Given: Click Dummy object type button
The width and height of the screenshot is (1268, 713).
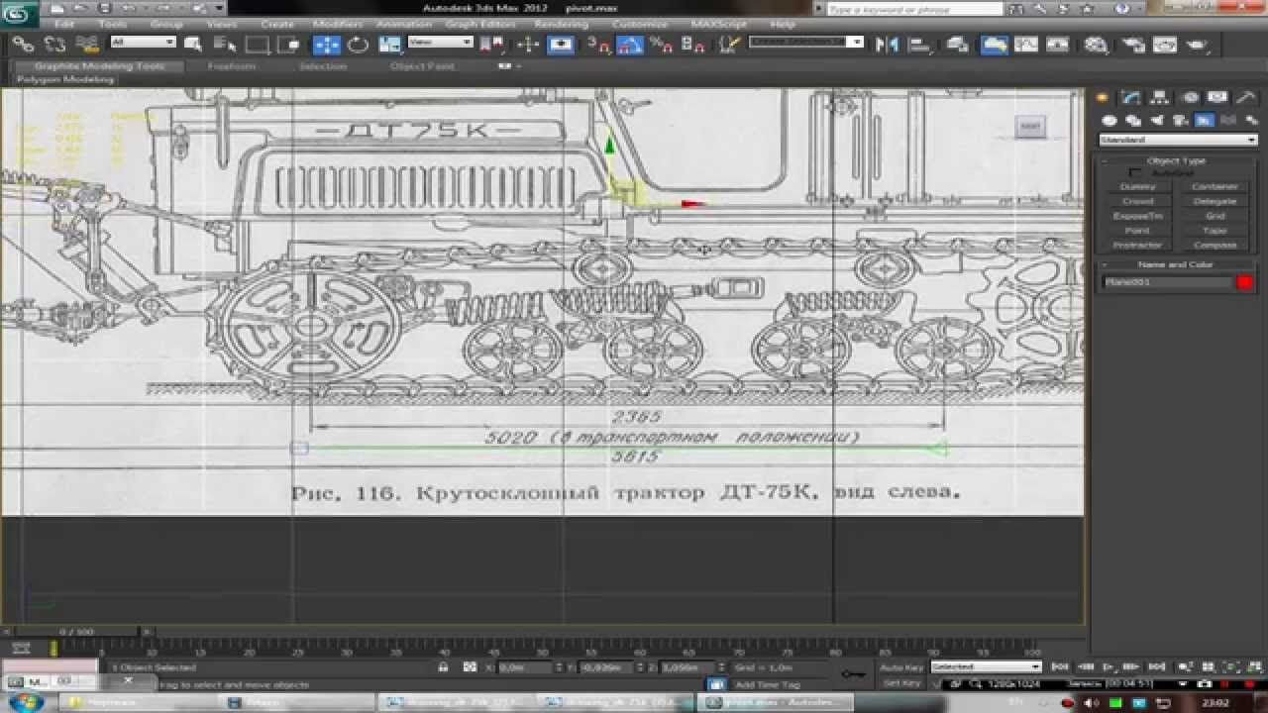Looking at the screenshot, I should 1137,186.
